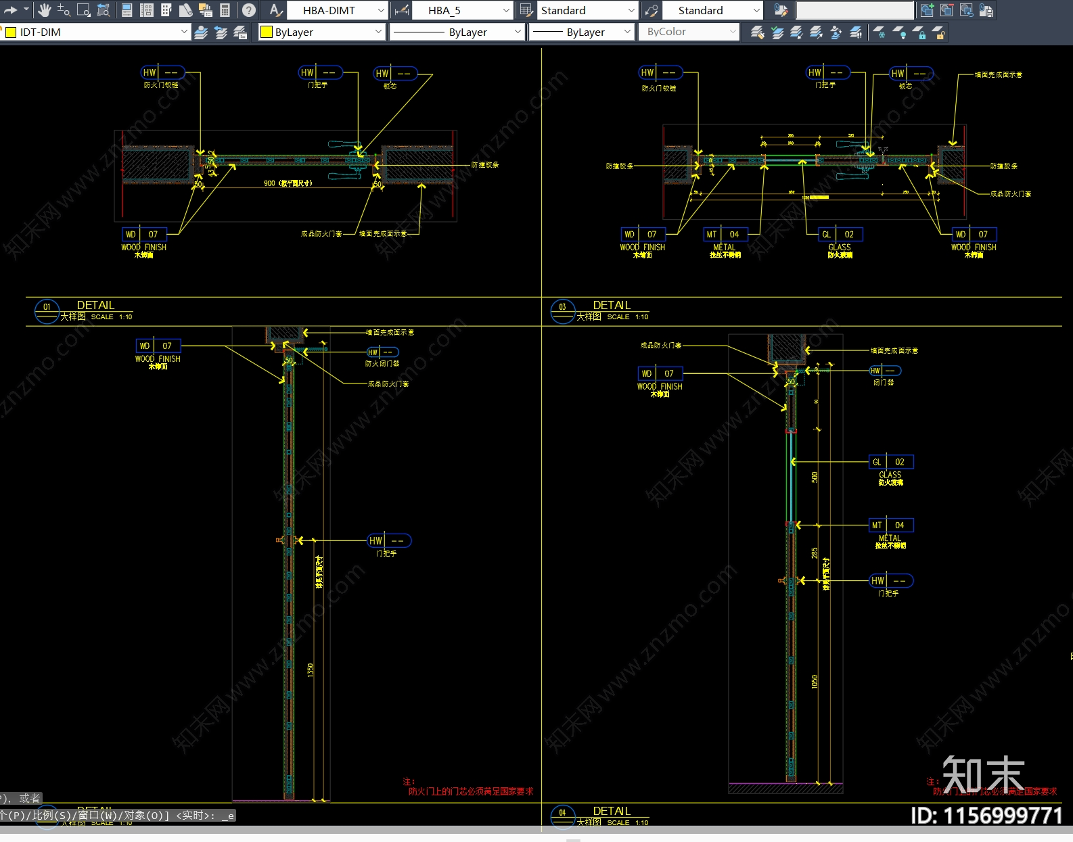This screenshot has width=1073, height=842.
Task: Click the Redo arrow icon
Action: click(9, 10)
